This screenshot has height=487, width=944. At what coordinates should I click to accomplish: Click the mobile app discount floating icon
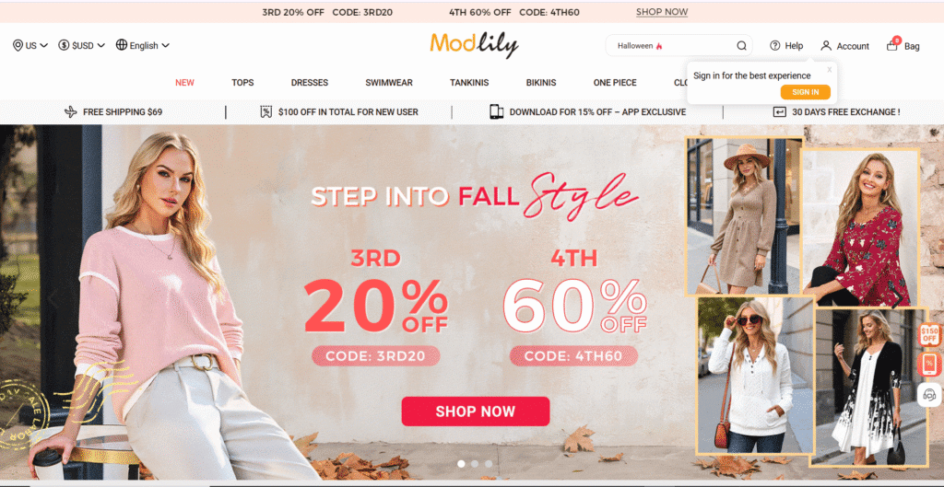(x=929, y=365)
